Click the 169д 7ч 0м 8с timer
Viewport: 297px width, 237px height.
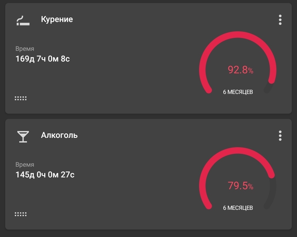click(x=43, y=59)
